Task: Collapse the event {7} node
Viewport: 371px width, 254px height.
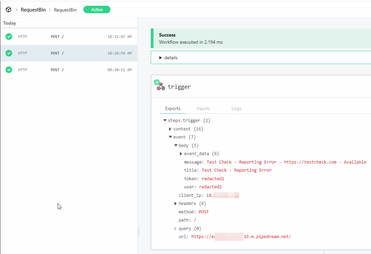Action: click(x=170, y=137)
